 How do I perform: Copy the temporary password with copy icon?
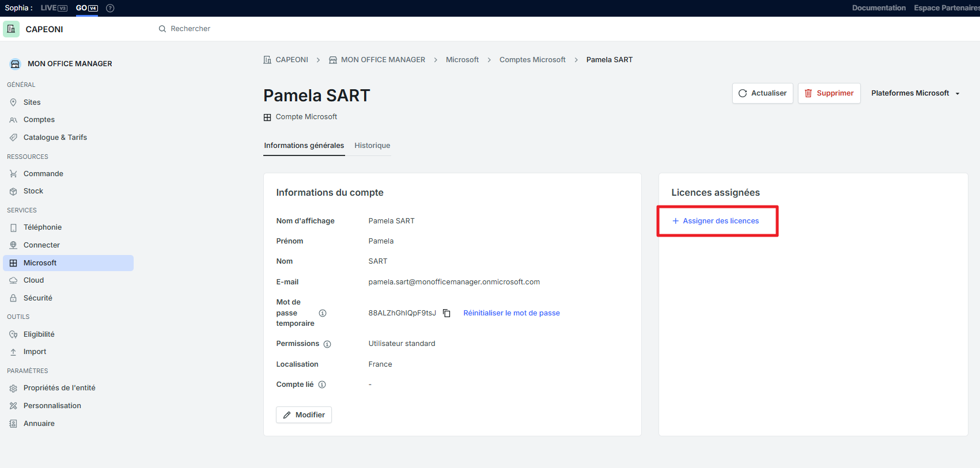tap(447, 313)
